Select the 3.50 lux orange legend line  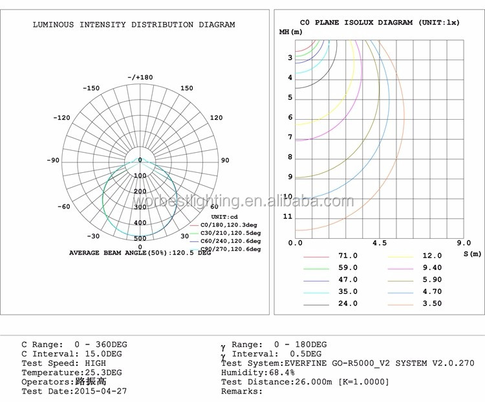tap(400, 305)
